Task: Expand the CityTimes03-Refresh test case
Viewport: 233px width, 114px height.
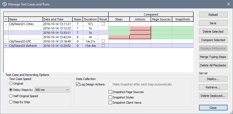Action: point(6,46)
